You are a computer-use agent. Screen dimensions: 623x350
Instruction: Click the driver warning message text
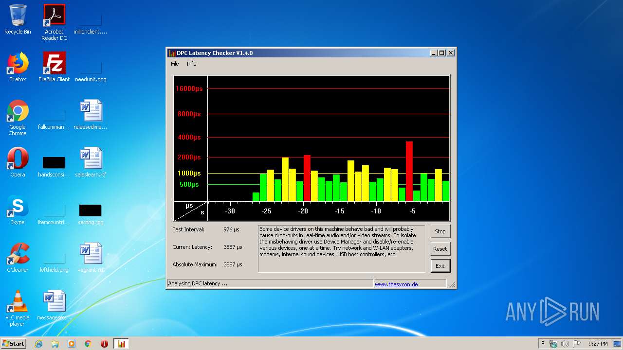[x=336, y=242]
